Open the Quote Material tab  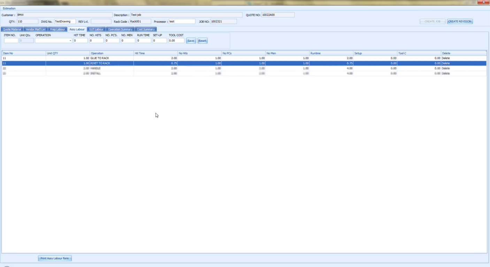pos(12,30)
